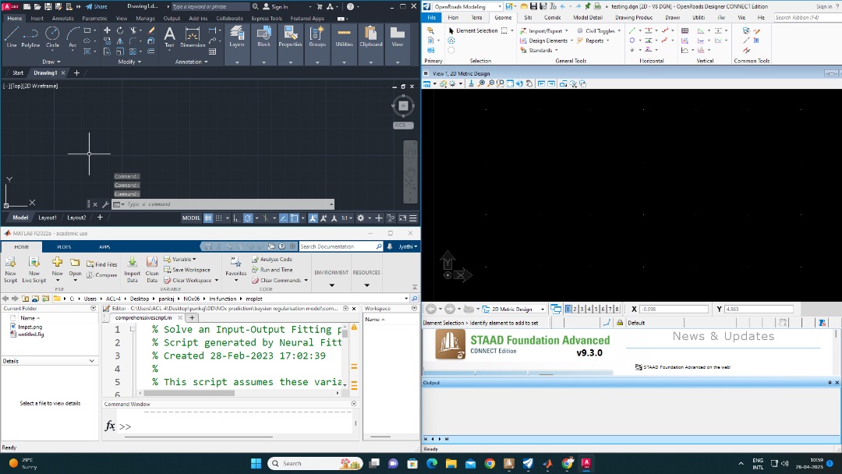Switch to APPS tab in MATLAB
This screenshot has width=842, height=474.
click(x=104, y=247)
